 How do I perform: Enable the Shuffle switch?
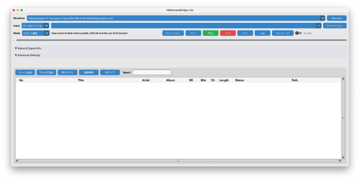click(298, 33)
